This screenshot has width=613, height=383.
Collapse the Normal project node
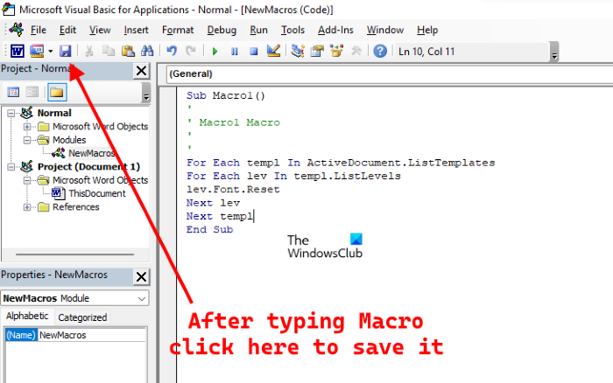point(11,113)
